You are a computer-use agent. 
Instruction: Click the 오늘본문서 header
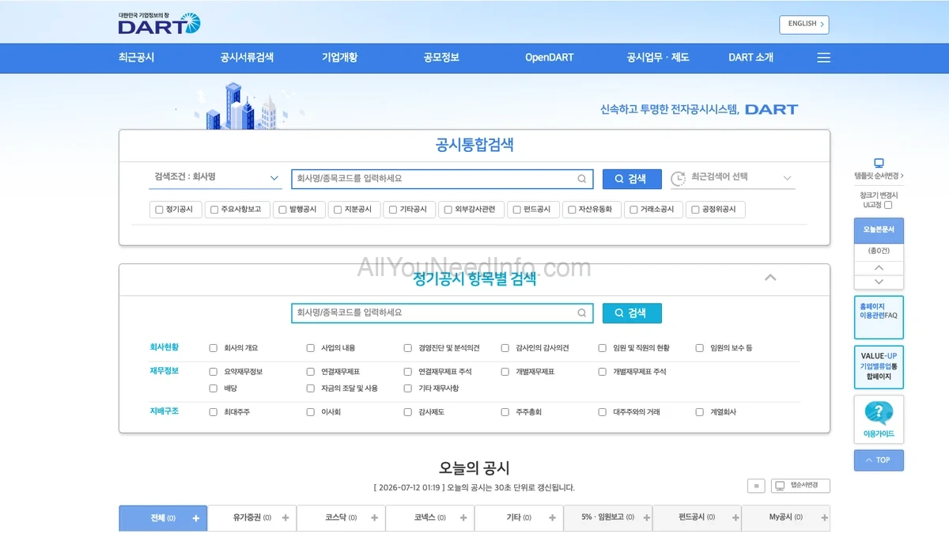pyautogui.click(x=879, y=229)
